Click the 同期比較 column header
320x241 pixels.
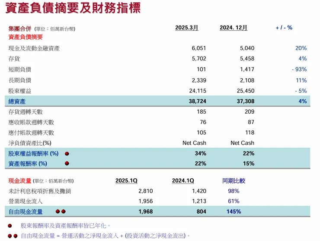(234, 181)
